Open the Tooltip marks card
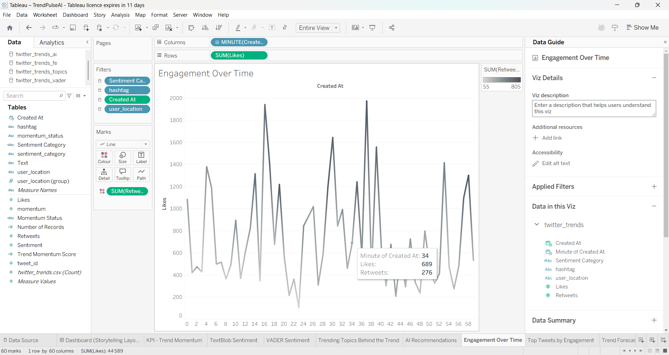This screenshot has height=355, width=669. (123, 174)
